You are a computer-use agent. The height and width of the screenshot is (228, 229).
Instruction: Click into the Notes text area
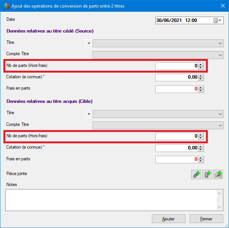(x=110, y=200)
